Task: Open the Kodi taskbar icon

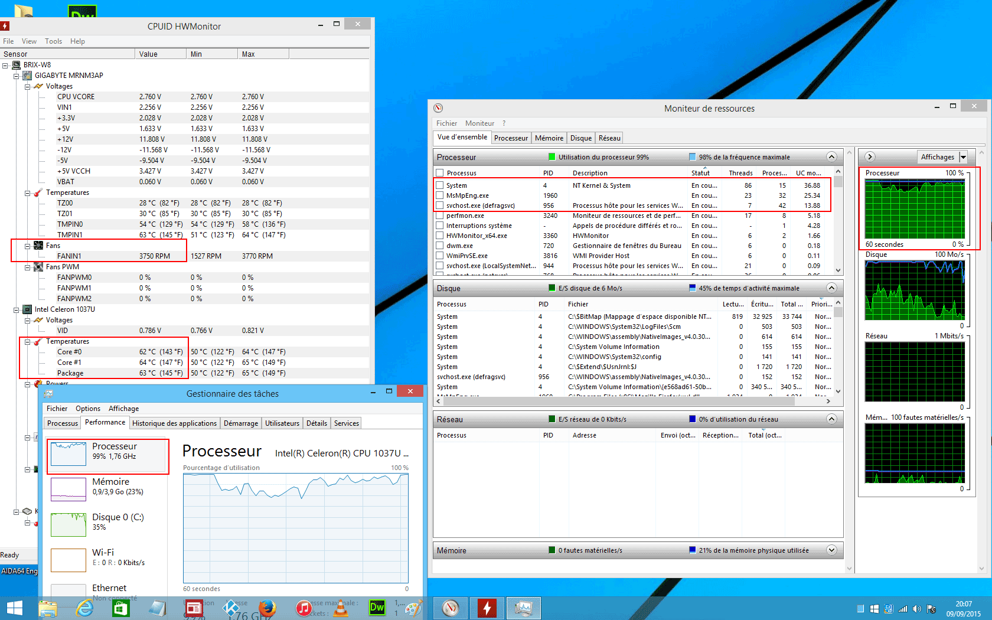Action: pyautogui.click(x=231, y=608)
